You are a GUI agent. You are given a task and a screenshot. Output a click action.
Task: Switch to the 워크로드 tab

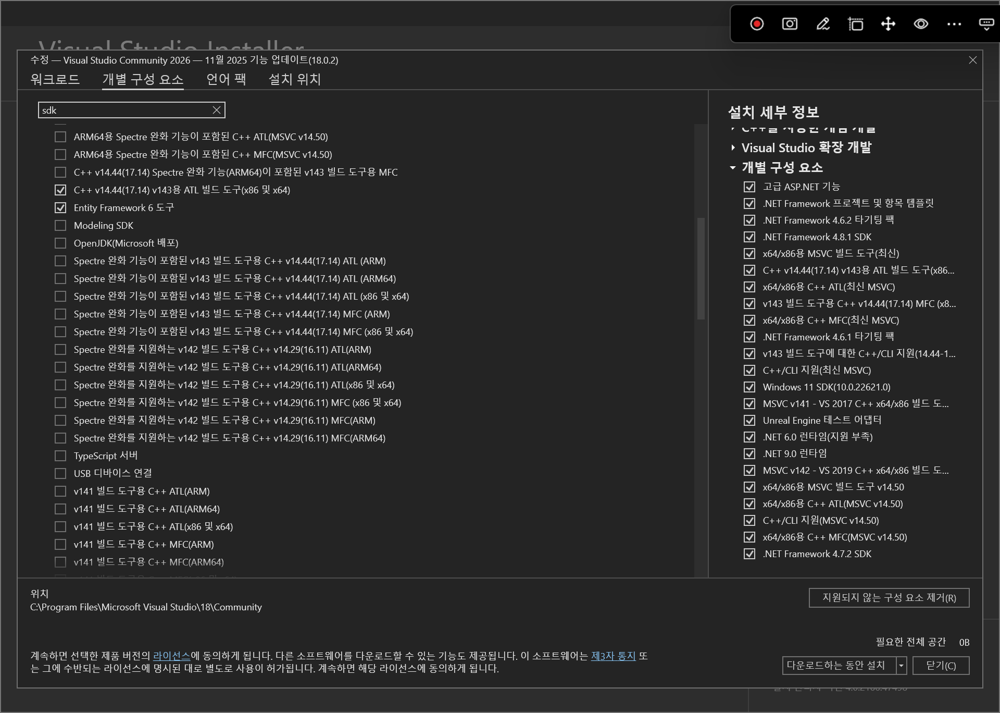[x=54, y=79]
